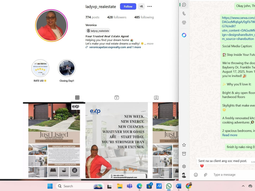255x191 pixels.
Task: Click the Follow button on Instagram profile
Action: 128,7
